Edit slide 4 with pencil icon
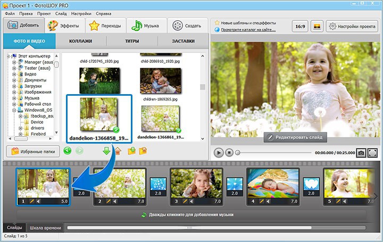Viewport: 383px width, 242px height. [x=261, y=202]
